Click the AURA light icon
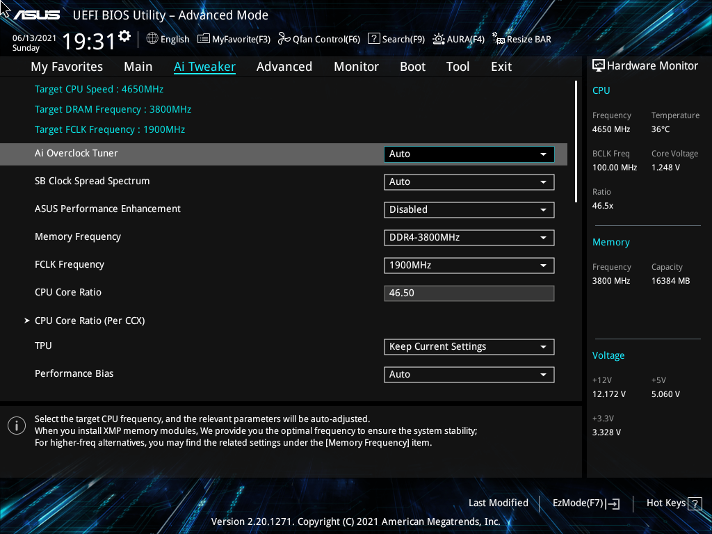This screenshot has width=712, height=534. click(438, 39)
